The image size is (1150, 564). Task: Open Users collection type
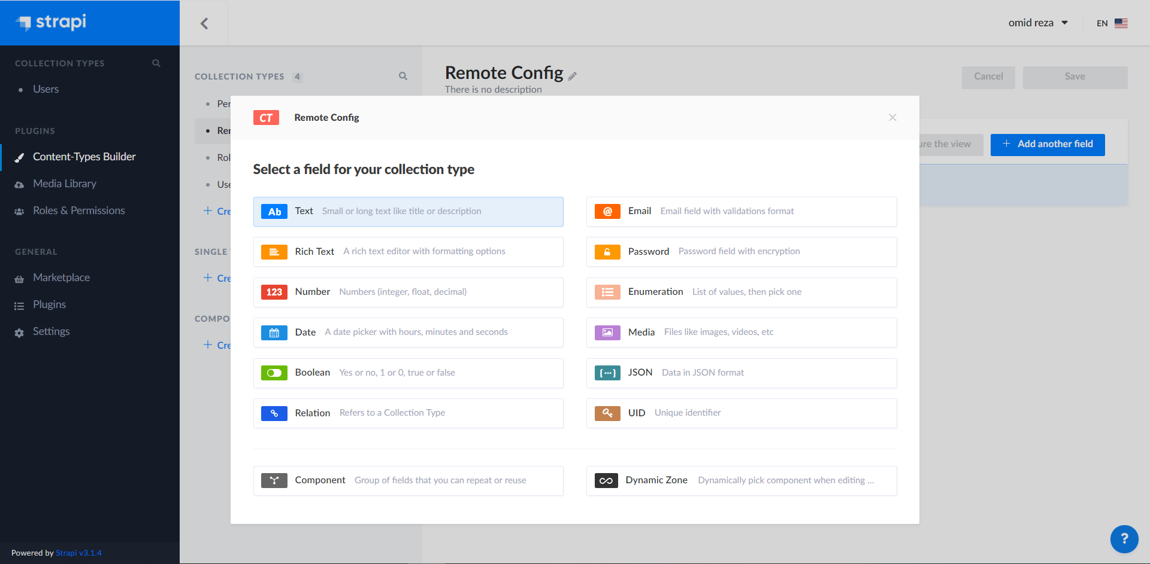[46, 89]
